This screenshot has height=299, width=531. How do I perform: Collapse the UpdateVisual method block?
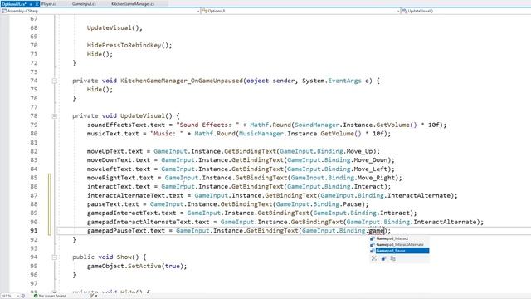click(x=54, y=116)
